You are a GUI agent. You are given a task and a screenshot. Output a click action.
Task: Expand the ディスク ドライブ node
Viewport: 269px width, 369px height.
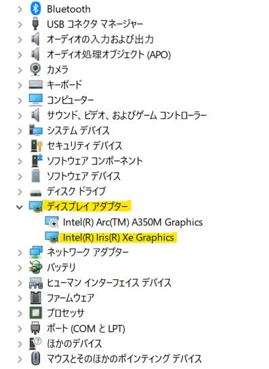pyautogui.click(x=20, y=192)
